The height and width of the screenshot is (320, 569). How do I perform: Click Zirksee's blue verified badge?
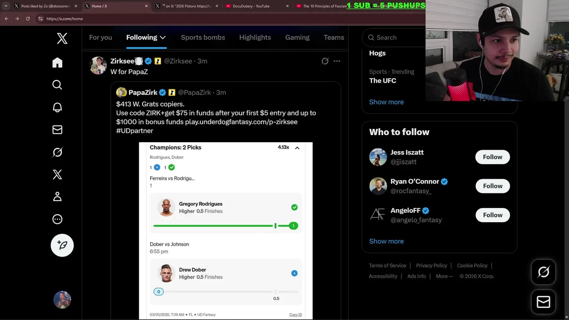point(148,61)
